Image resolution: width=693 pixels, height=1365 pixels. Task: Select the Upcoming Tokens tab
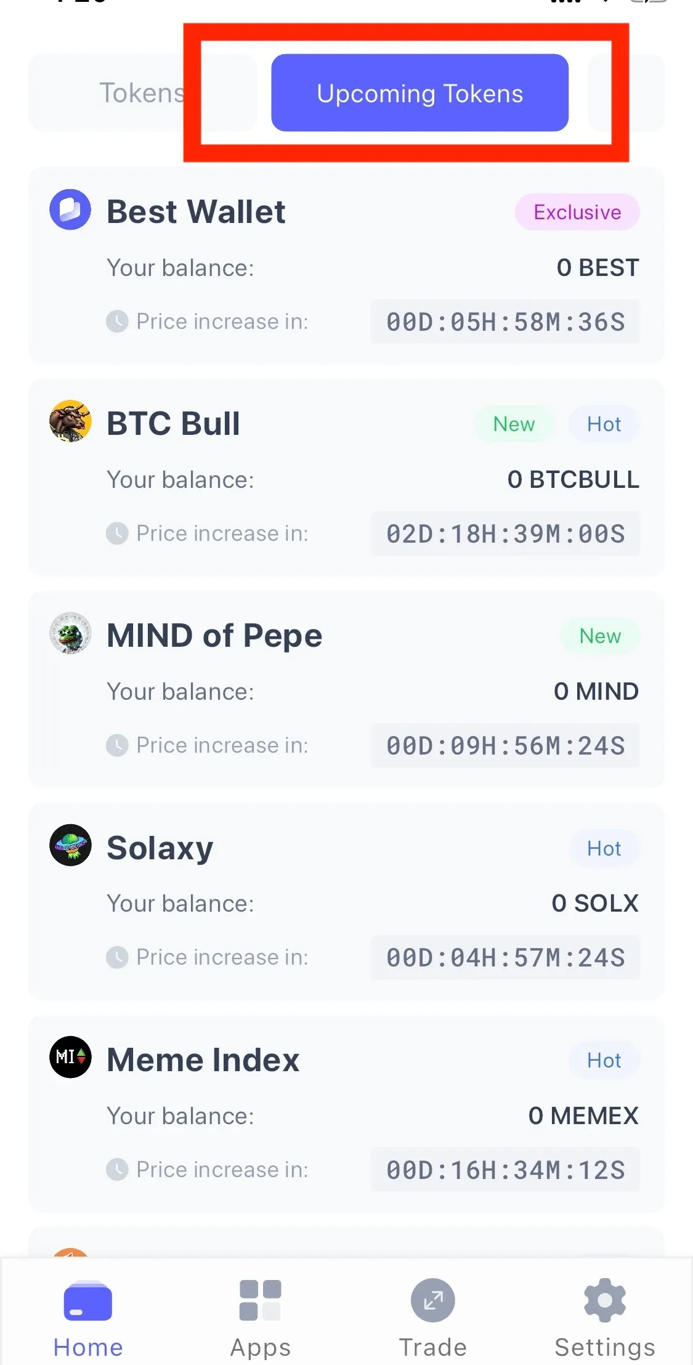(x=420, y=93)
